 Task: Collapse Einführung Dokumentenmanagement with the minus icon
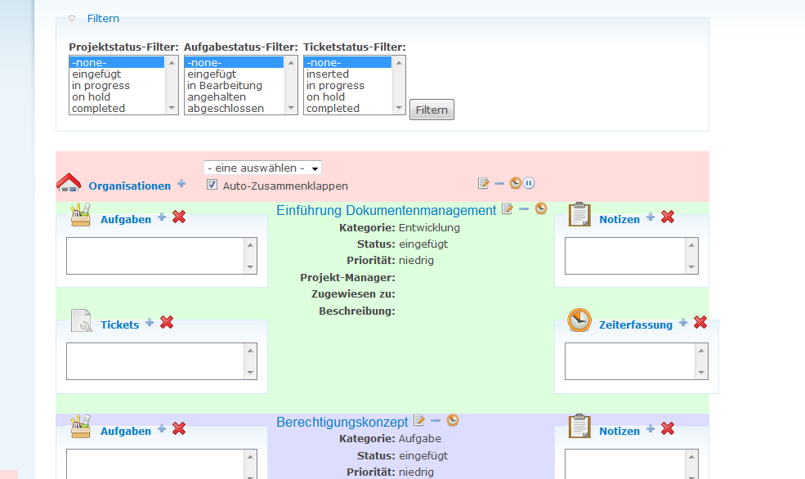(x=524, y=209)
